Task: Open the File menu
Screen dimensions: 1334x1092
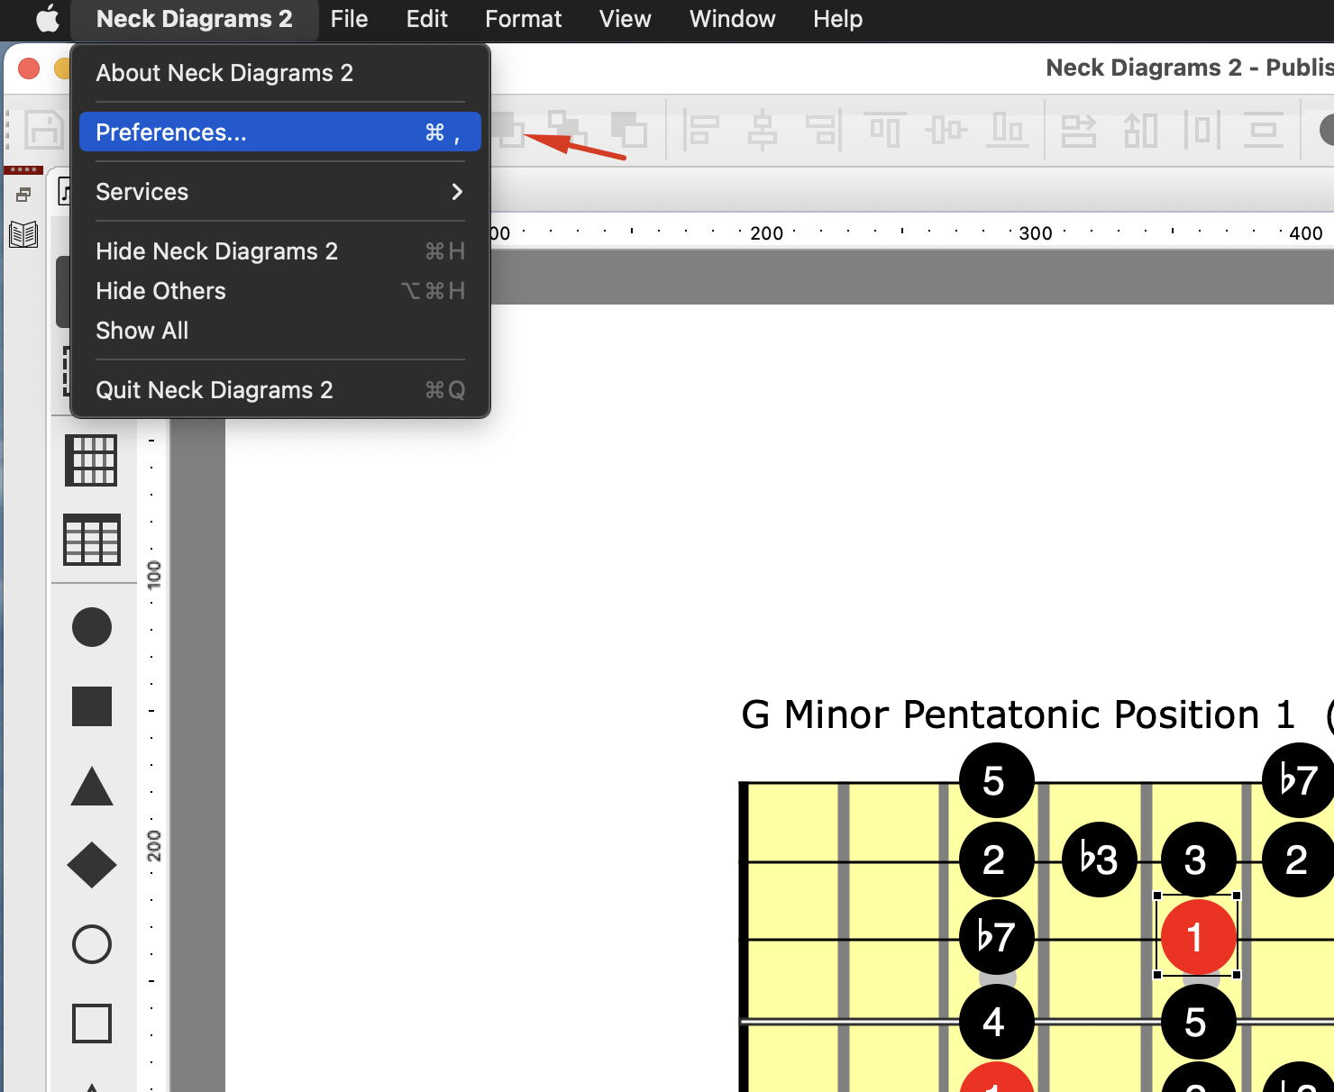Action: pyautogui.click(x=349, y=19)
